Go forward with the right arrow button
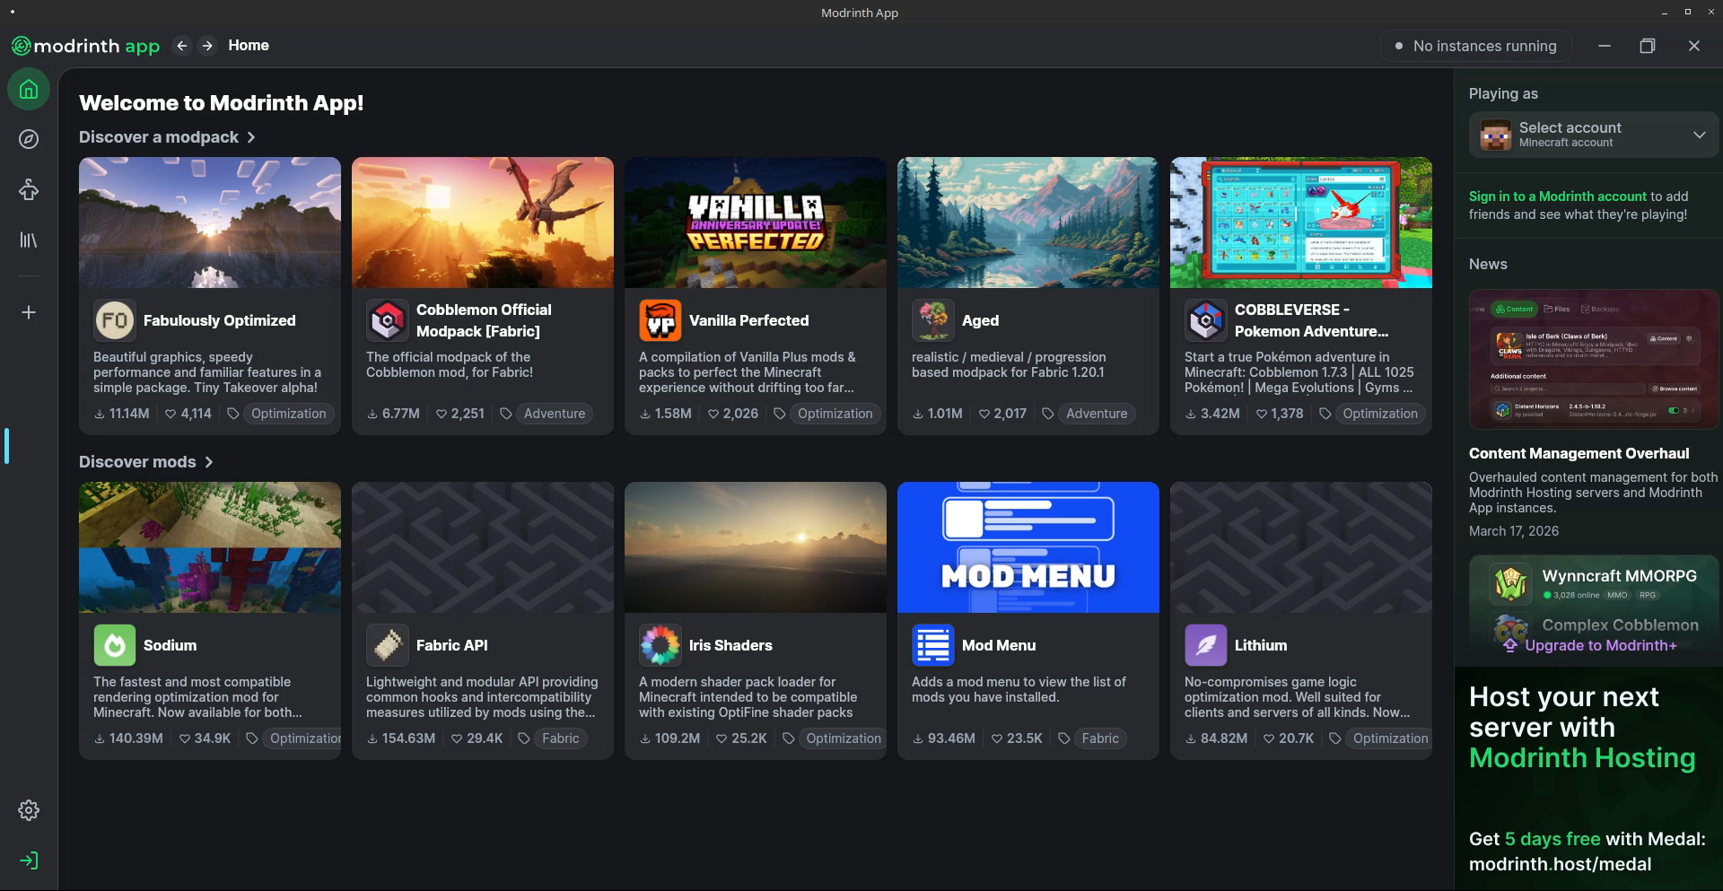This screenshot has width=1723, height=891. [207, 46]
